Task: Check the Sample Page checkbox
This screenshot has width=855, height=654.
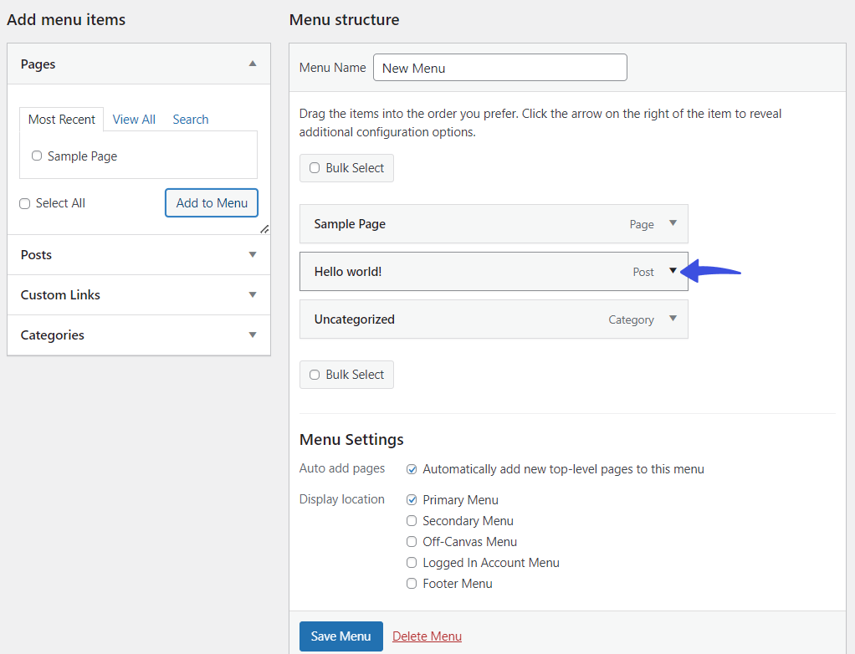Action: [x=37, y=156]
